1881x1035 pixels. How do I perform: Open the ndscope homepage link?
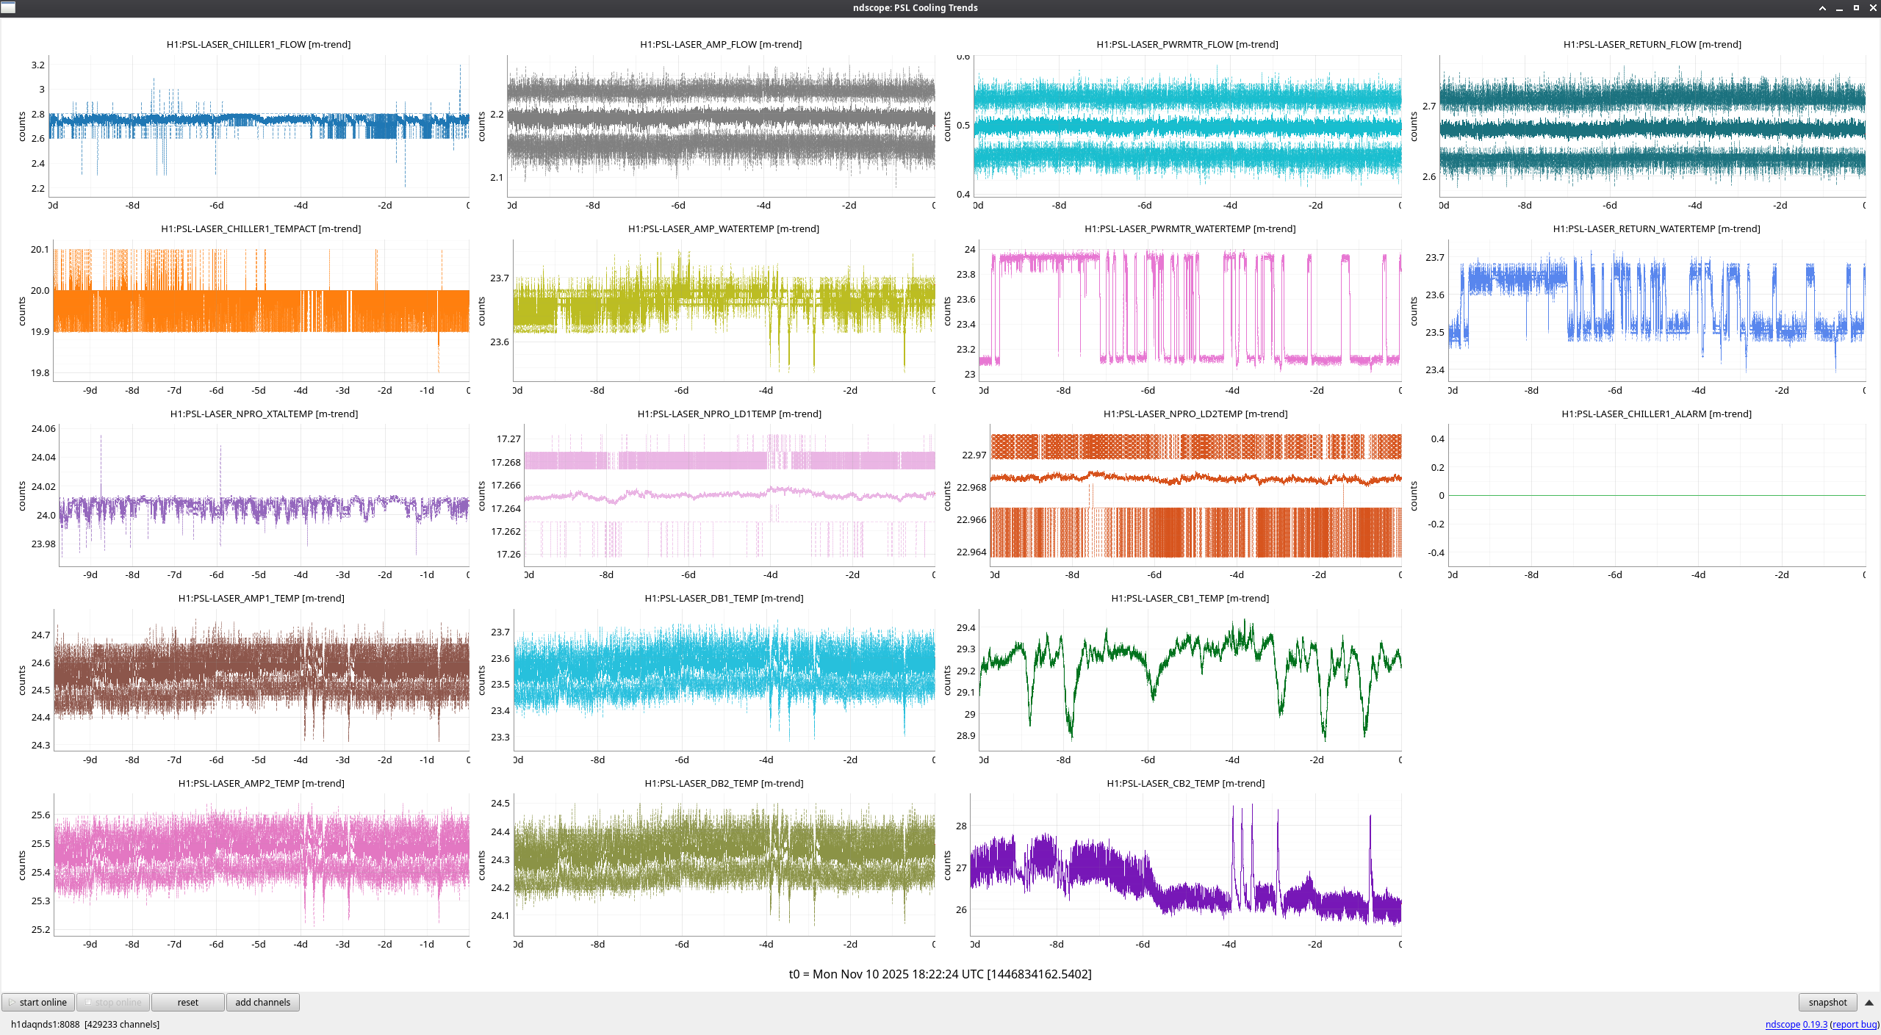pos(1782,1024)
